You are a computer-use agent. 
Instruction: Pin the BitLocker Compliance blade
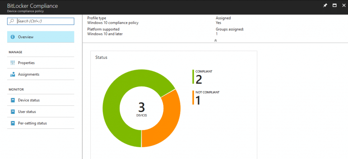click(x=325, y=5)
